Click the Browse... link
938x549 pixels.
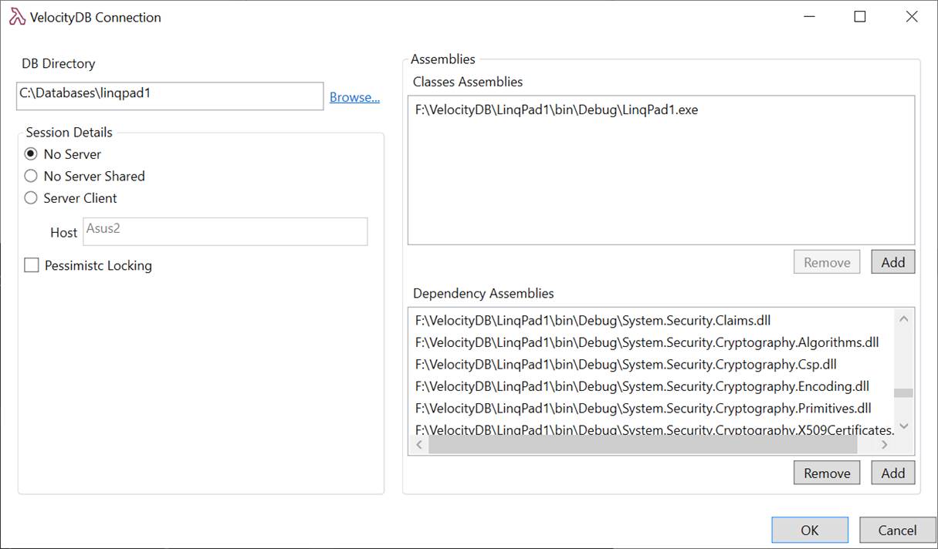[x=354, y=97]
